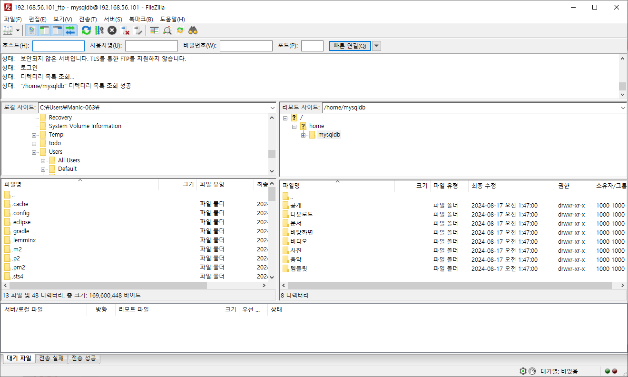Click the 빠른 연결 button
628x377 pixels.
(350, 46)
